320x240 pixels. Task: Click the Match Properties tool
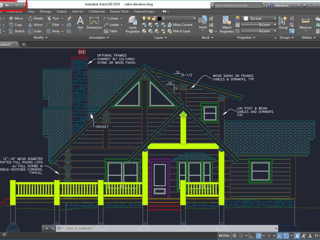(x=227, y=25)
